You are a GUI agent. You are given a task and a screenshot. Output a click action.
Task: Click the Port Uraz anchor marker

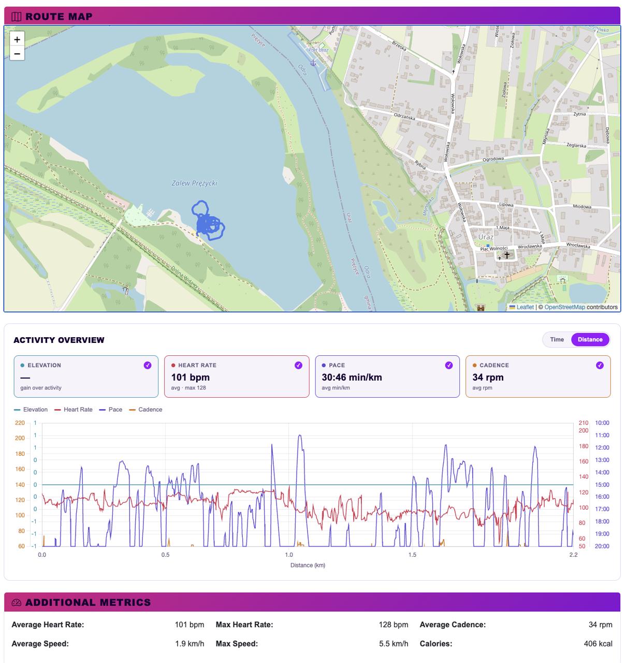(313, 63)
